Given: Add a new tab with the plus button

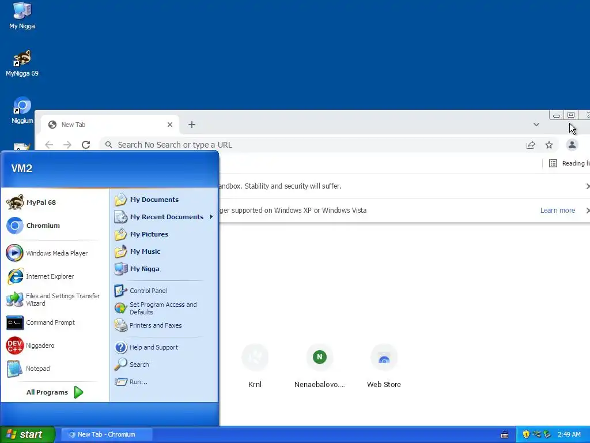Looking at the screenshot, I should point(191,125).
